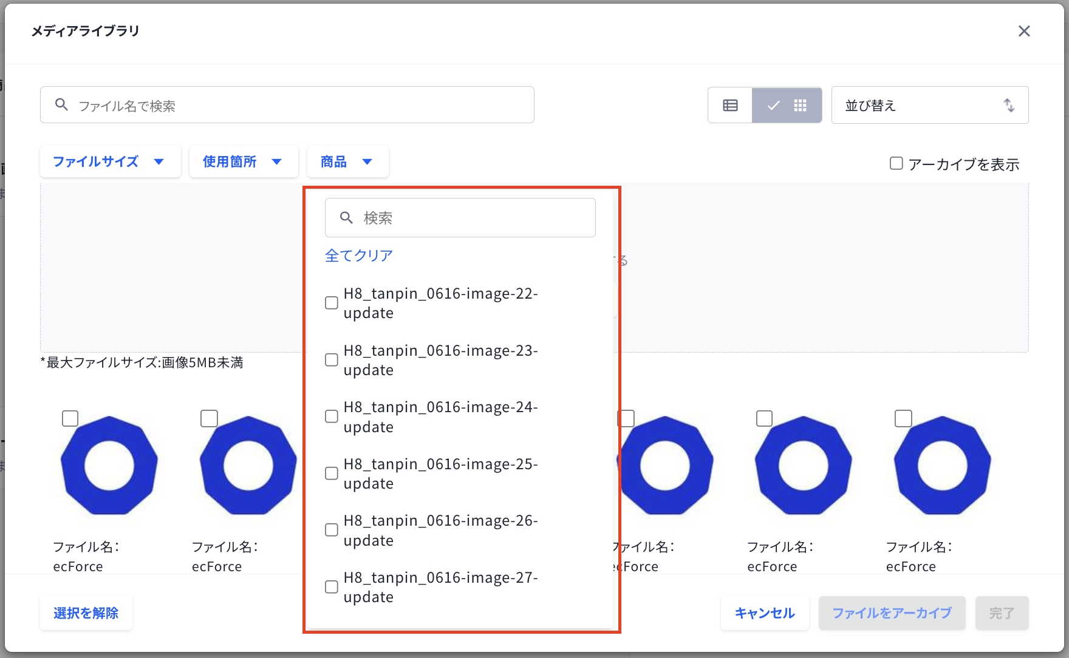Open 使用箇所 filter dropdown
Screen dimensions: 1069x658
(244, 161)
